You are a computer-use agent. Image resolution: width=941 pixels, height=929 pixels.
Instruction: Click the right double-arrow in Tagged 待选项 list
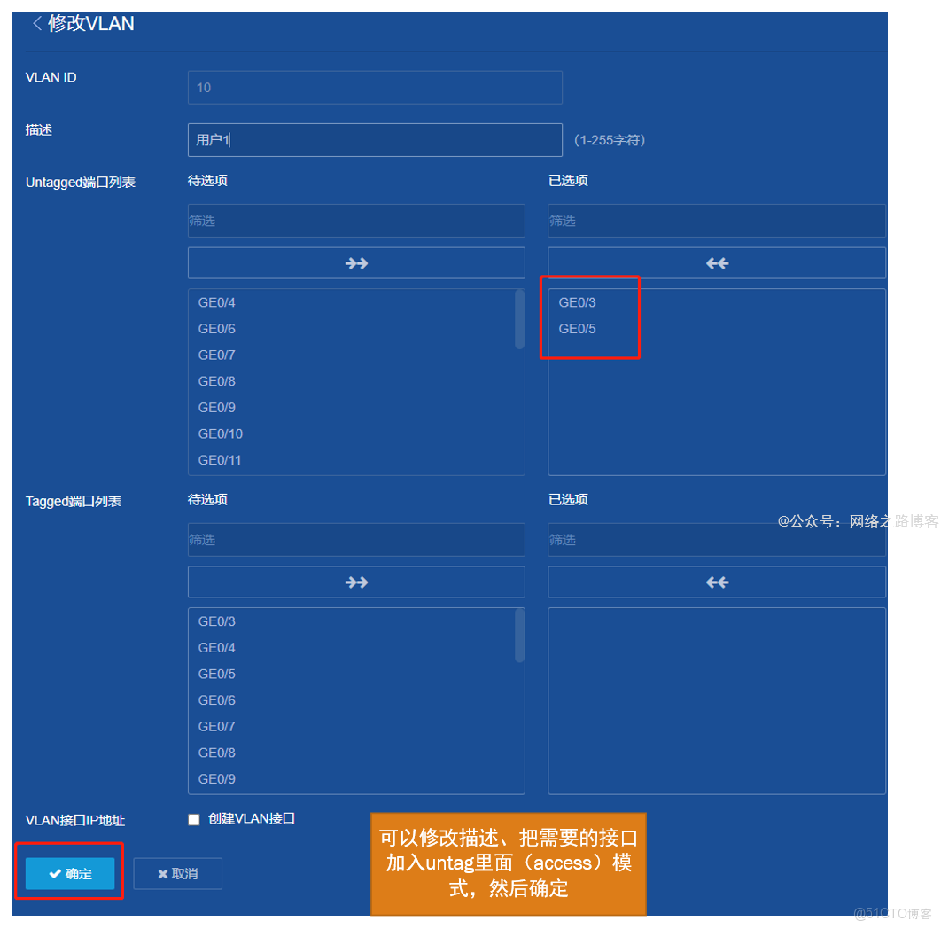tap(356, 582)
